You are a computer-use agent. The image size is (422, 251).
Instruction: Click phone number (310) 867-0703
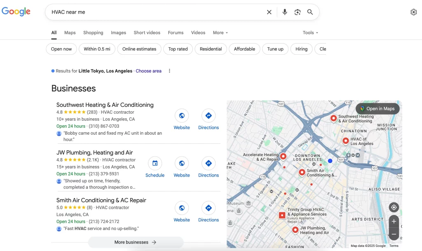pos(104,126)
